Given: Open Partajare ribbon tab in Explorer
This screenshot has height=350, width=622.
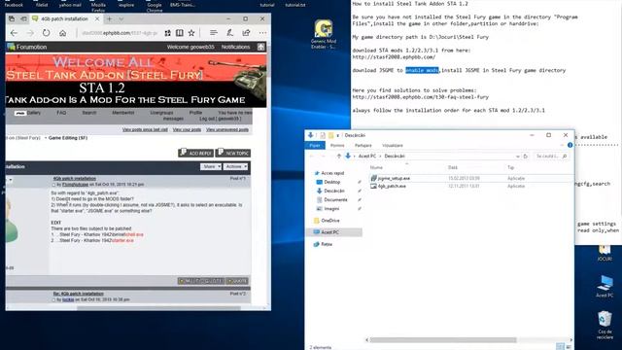Looking at the screenshot, I should tap(363, 146).
